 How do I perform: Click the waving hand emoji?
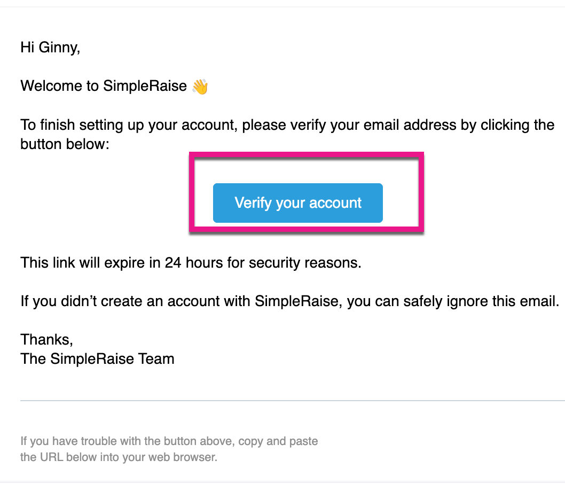(200, 86)
